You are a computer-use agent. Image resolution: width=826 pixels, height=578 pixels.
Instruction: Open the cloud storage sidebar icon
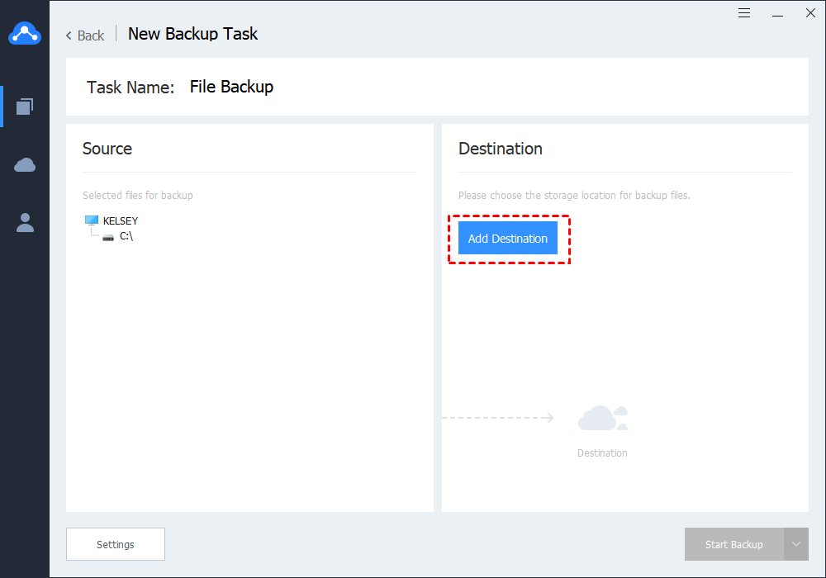coord(25,165)
